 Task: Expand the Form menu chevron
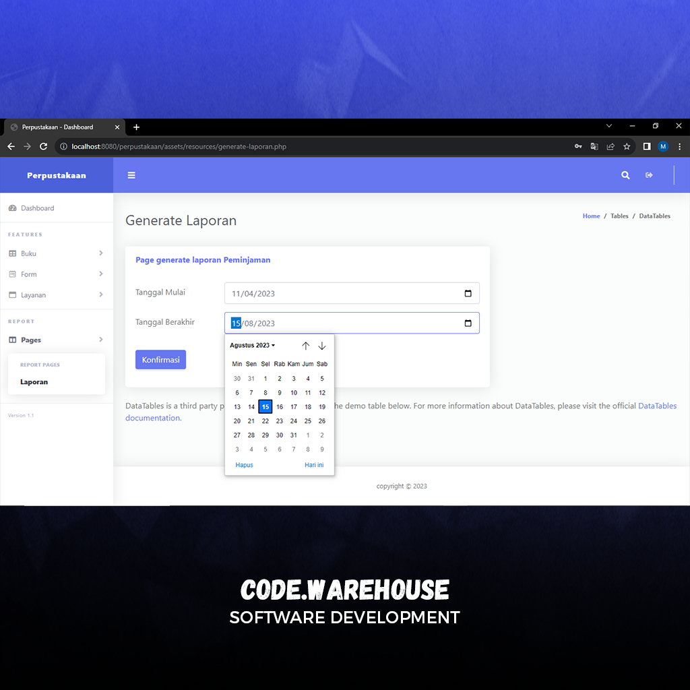tap(101, 274)
